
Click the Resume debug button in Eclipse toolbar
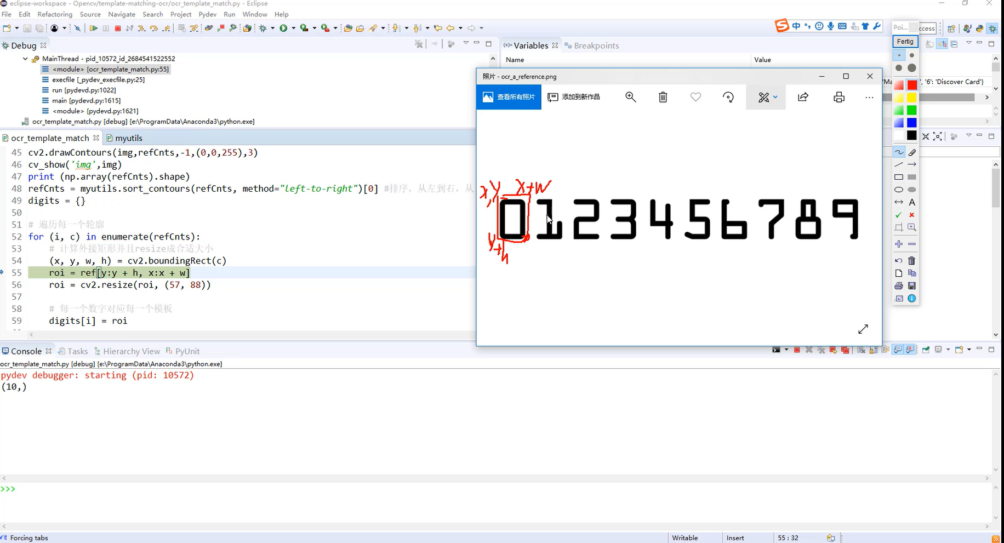(94, 28)
